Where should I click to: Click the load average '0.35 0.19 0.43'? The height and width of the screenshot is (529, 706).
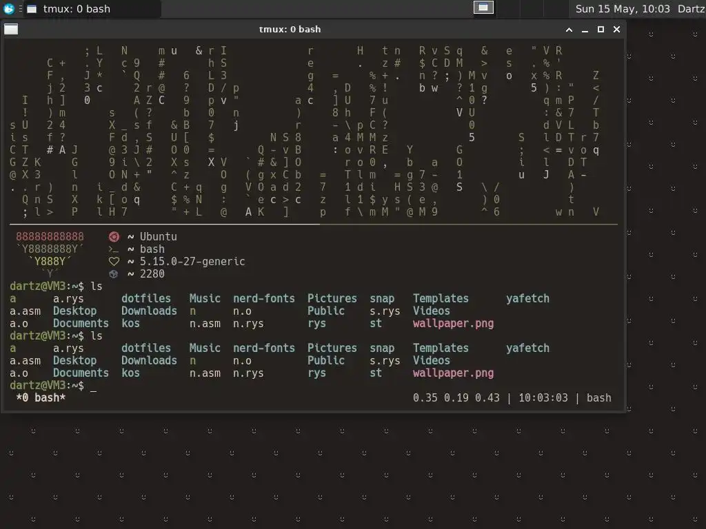456,397
